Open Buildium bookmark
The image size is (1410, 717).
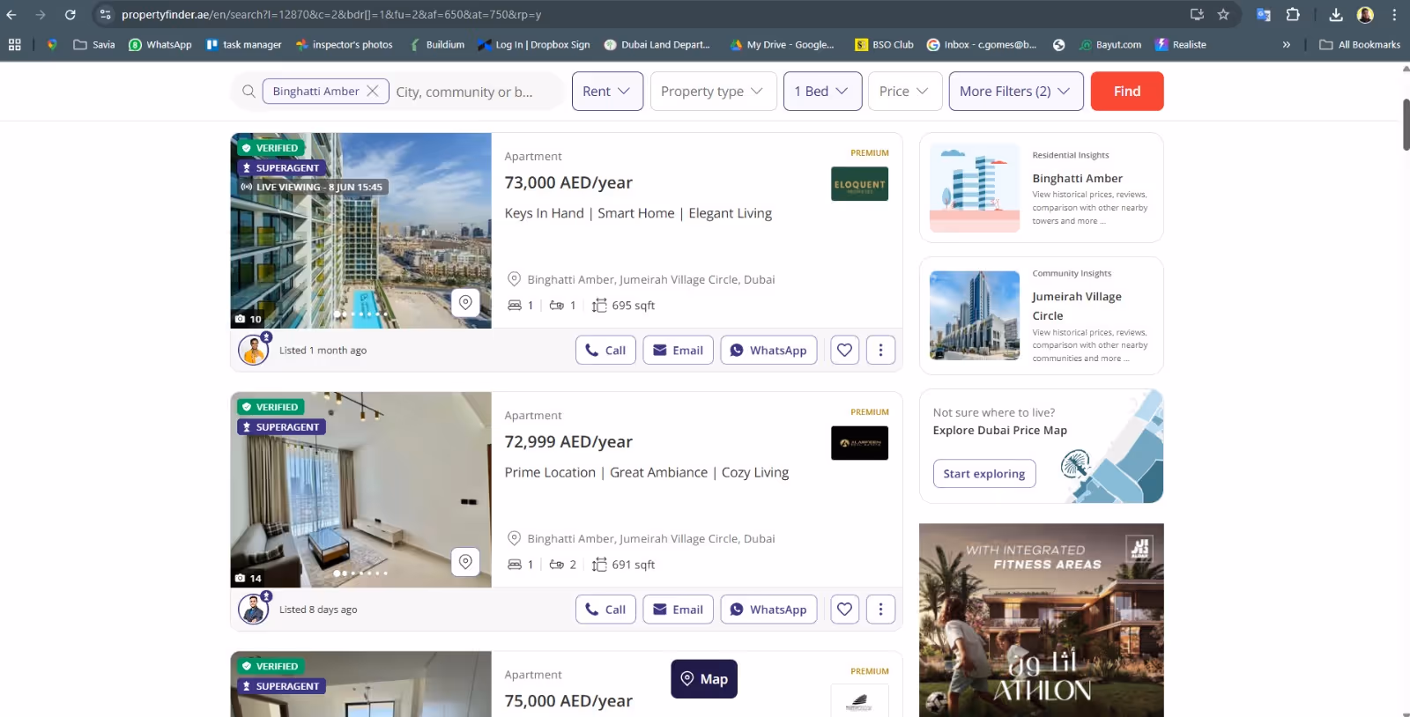click(437, 44)
